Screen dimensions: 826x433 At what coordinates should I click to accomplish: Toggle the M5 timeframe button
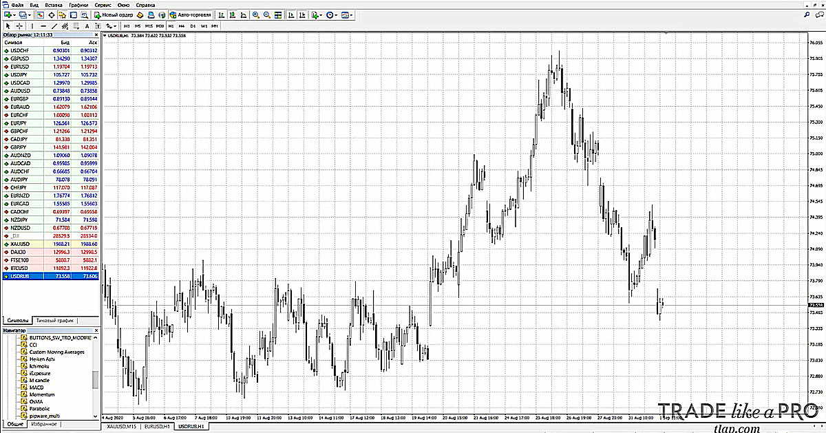(x=138, y=26)
